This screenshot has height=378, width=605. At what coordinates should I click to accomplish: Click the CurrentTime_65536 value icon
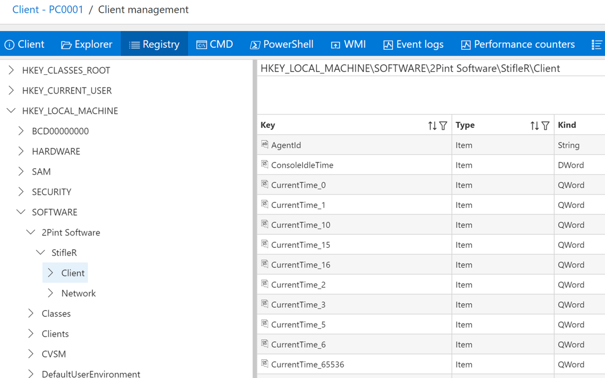point(264,363)
